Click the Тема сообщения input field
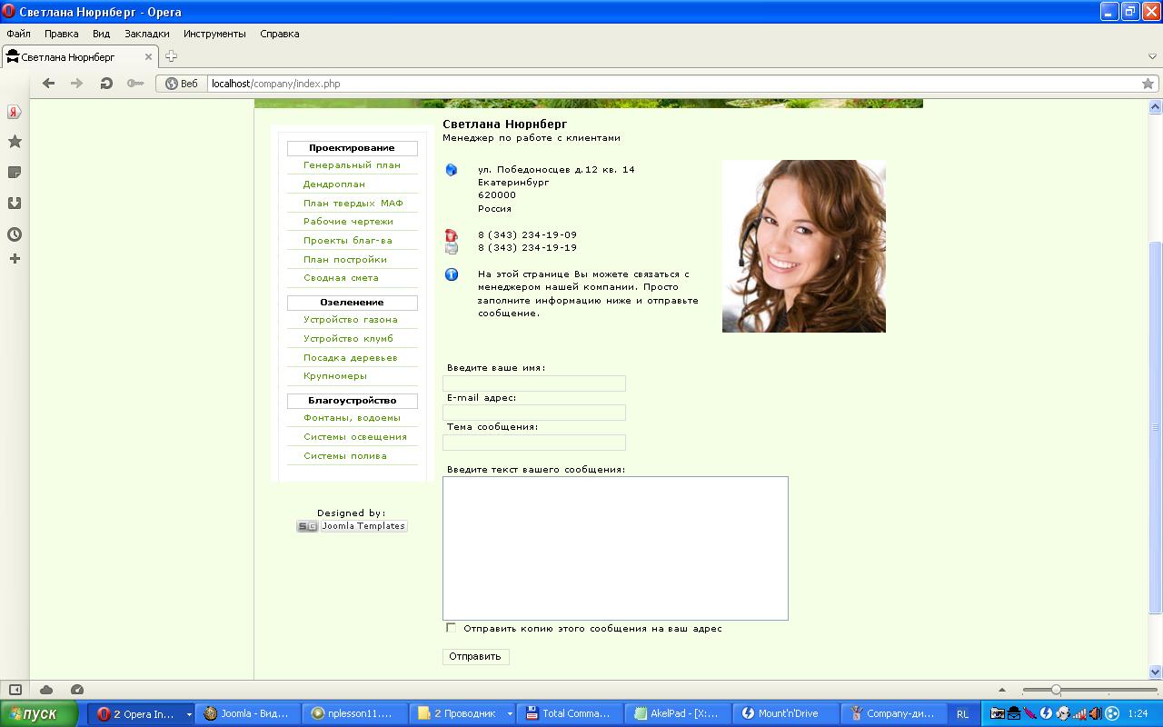Viewport: 1163px width, 727px height. pyautogui.click(x=534, y=443)
